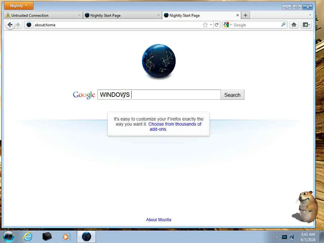Select the Nightly taskbar button
The height and width of the screenshot is (243, 324).
point(86,237)
